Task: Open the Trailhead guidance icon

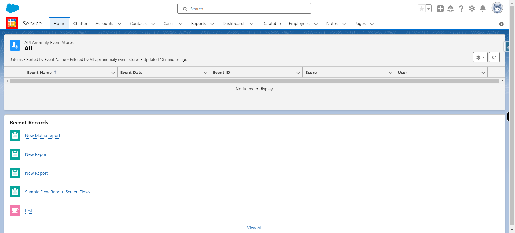Action: coord(451,9)
